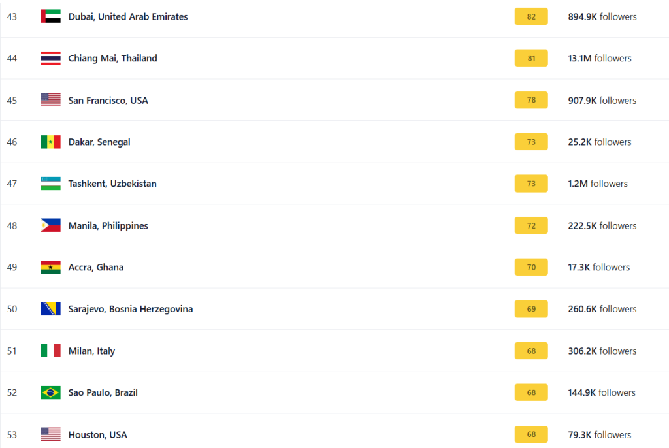Click the Uzbekistan flag icon
The width and height of the screenshot is (669, 448).
(x=50, y=184)
